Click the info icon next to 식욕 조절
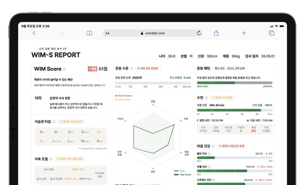 click(x=51, y=159)
